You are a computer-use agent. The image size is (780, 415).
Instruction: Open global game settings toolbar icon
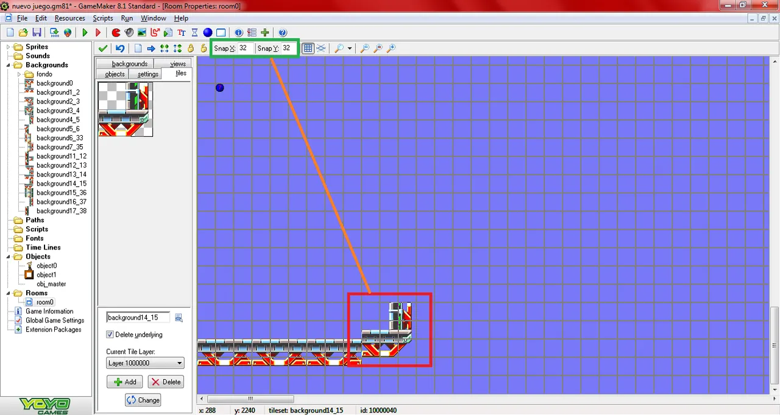click(252, 32)
